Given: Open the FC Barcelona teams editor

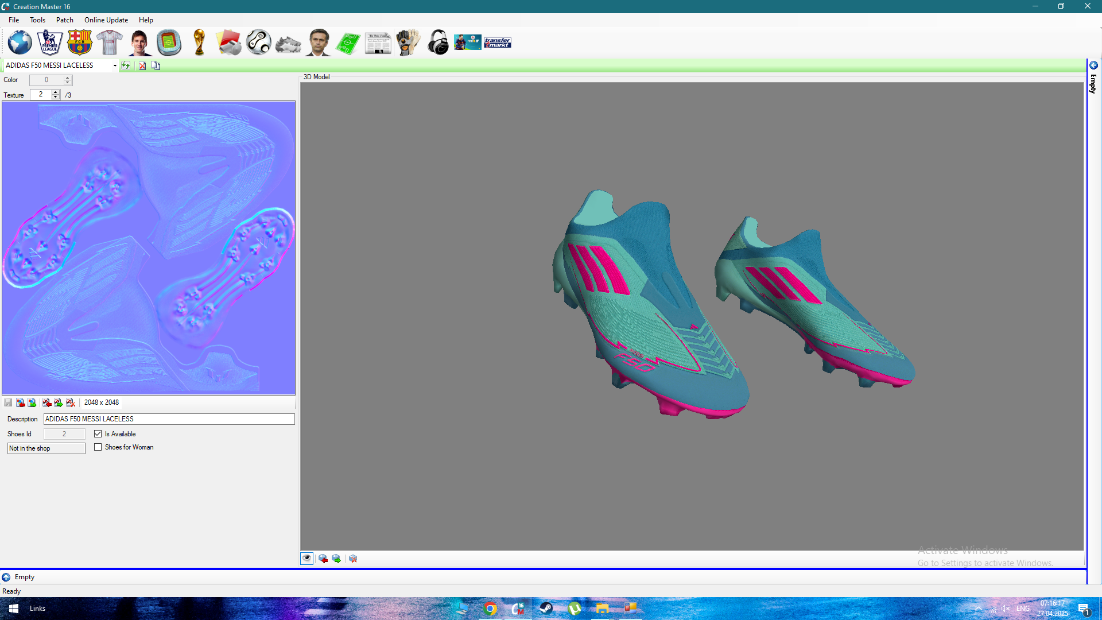Looking at the screenshot, I should [80, 43].
